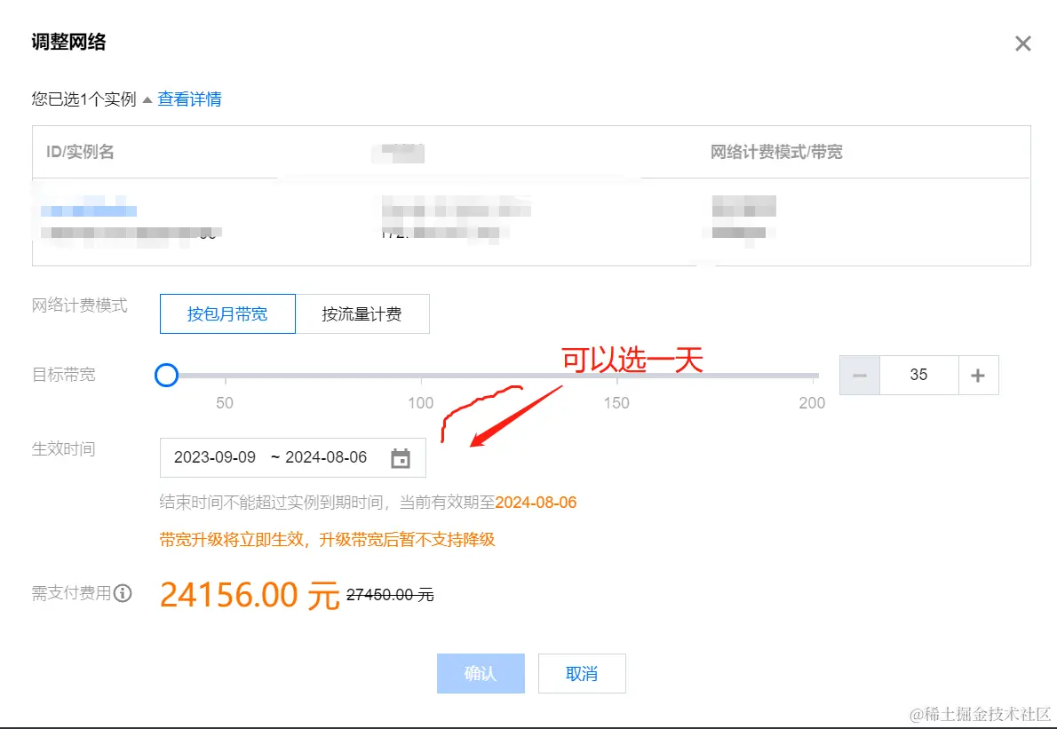Click the 网络计费模式/带宽 column header

tap(776, 152)
